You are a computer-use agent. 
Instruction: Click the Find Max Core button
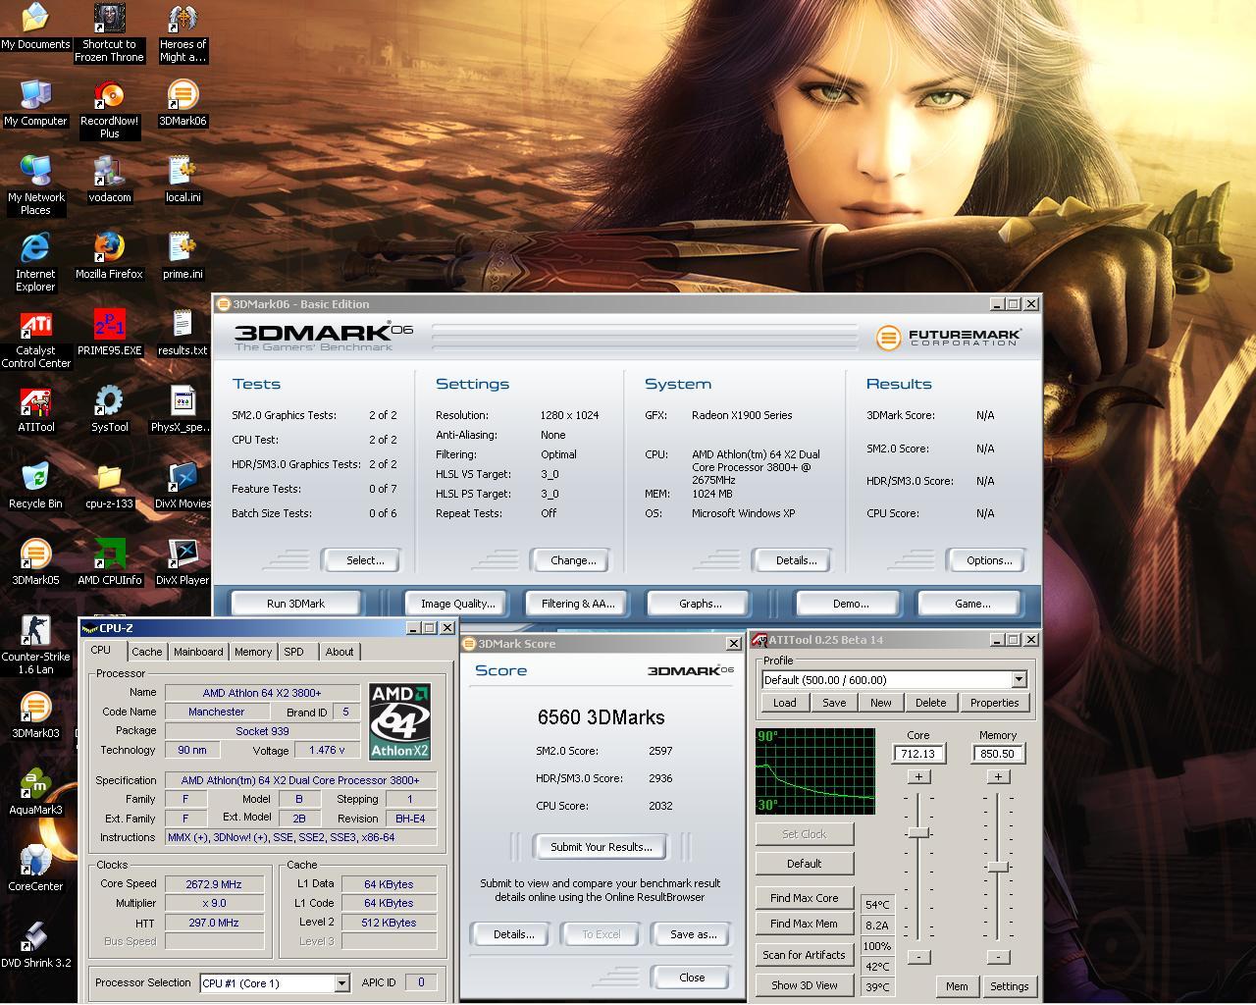804,898
